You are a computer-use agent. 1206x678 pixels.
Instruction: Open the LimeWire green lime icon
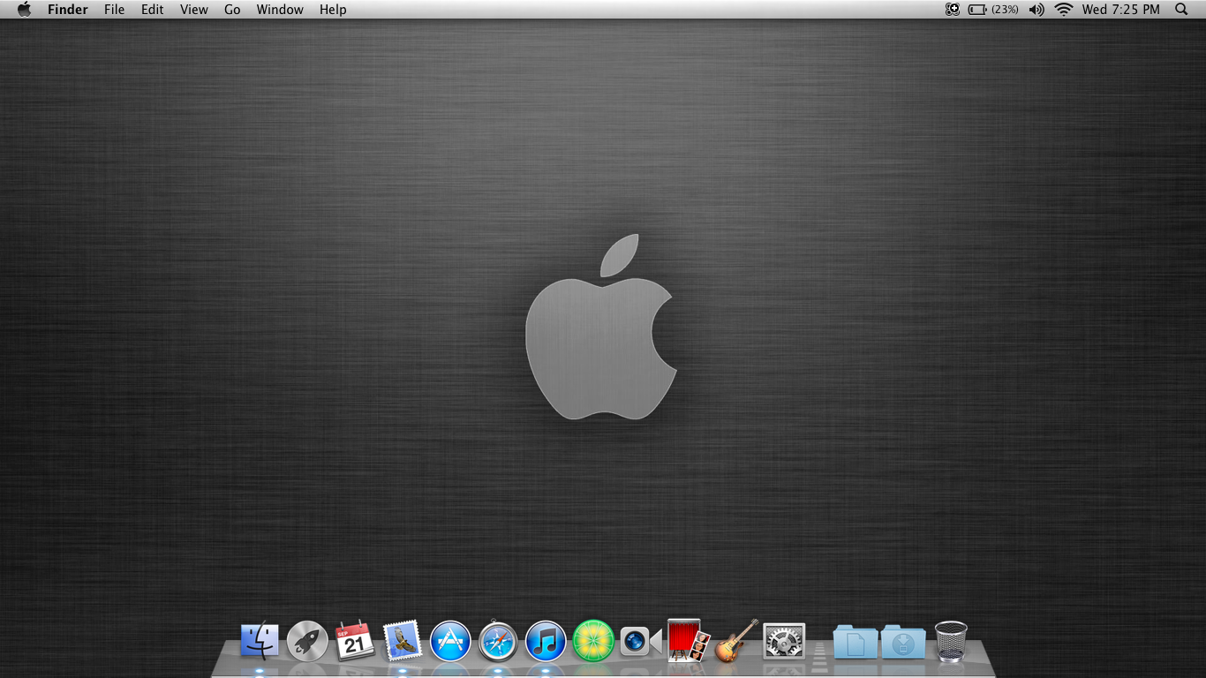click(x=593, y=641)
